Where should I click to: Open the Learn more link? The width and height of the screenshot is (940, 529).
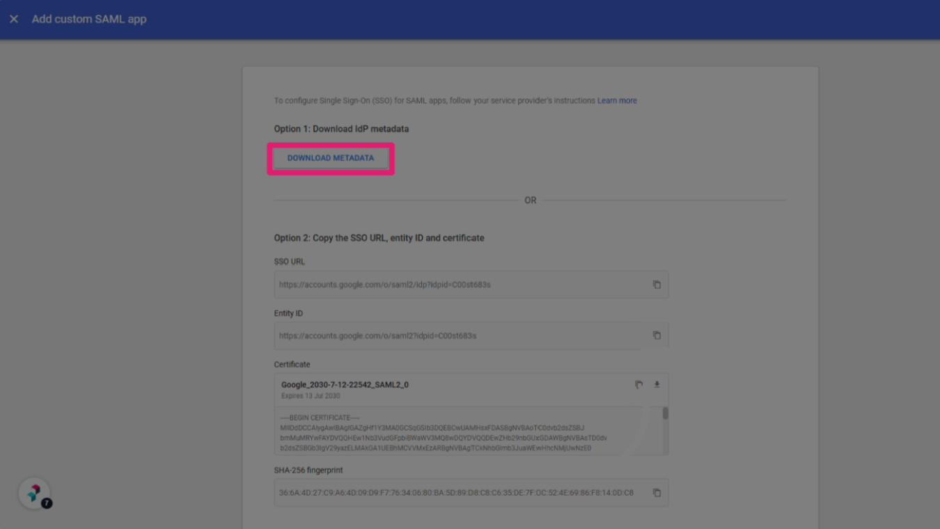point(617,101)
